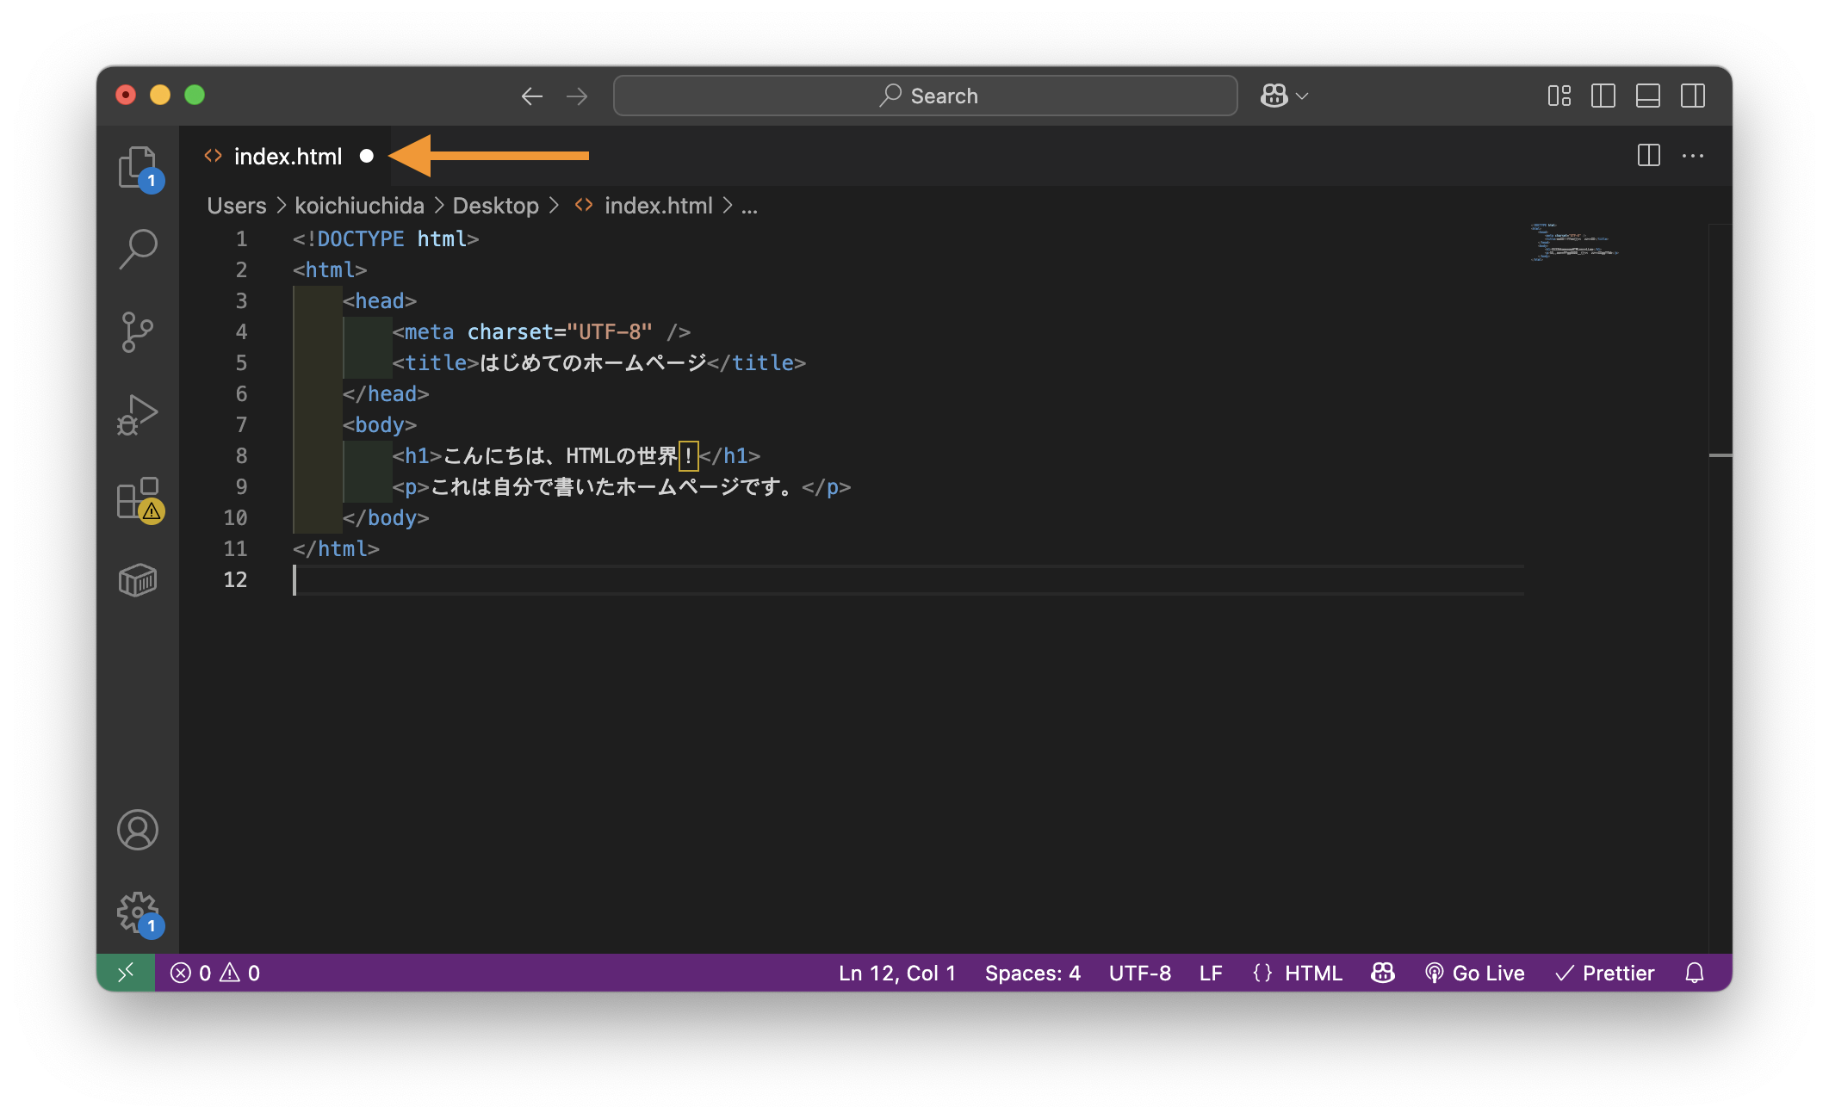Screen dimensions: 1829x1119
Task: Open the Manage gear menu
Action: pos(138,912)
